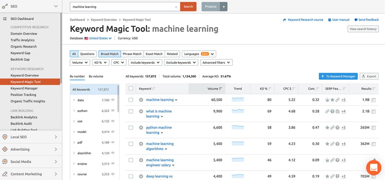The width and height of the screenshot is (385, 180).
Task: View SERP snapshot icon for 1.9B results
Action: pyautogui.click(x=374, y=100)
